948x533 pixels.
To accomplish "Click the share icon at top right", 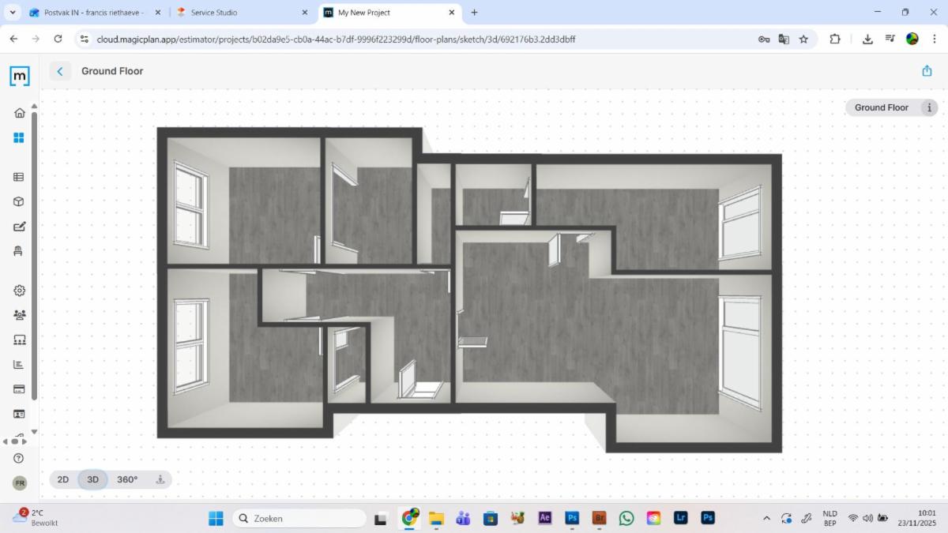I will 927,71.
